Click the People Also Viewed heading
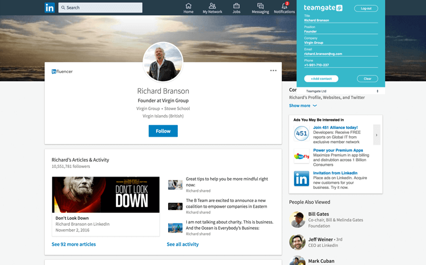Viewport: 426px width, 265px height. coord(310,202)
